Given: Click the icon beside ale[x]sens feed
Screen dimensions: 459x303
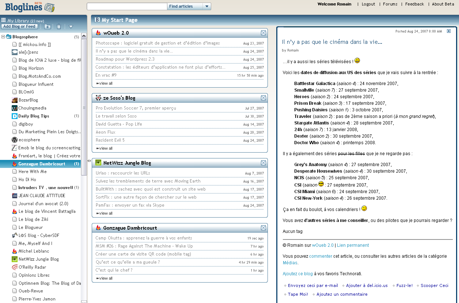Looking at the screenshot, I should click(x=15, y=52).
